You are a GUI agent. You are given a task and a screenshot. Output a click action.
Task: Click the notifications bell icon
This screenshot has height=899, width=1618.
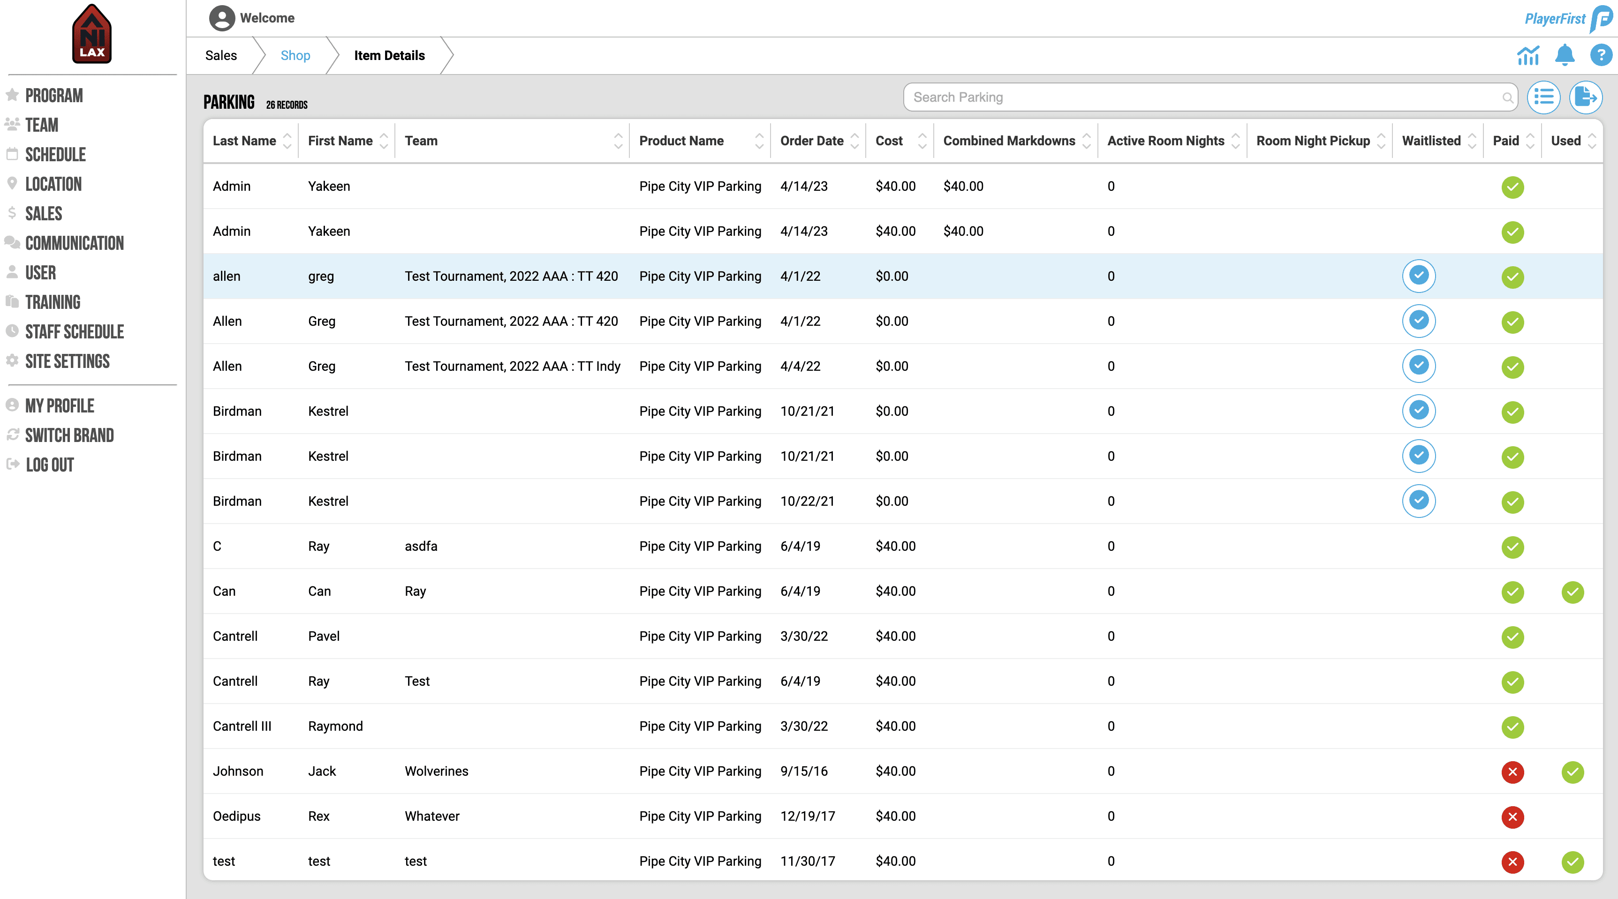pos(1565,56)
